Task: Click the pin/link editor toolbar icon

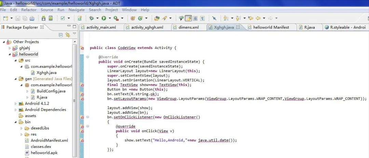Action: (214, 18)
